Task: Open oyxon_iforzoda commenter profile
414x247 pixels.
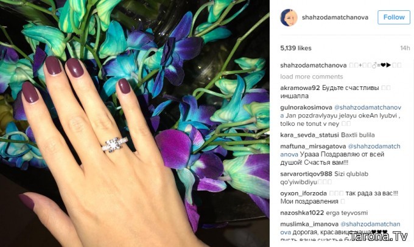Action: [303, 193]
